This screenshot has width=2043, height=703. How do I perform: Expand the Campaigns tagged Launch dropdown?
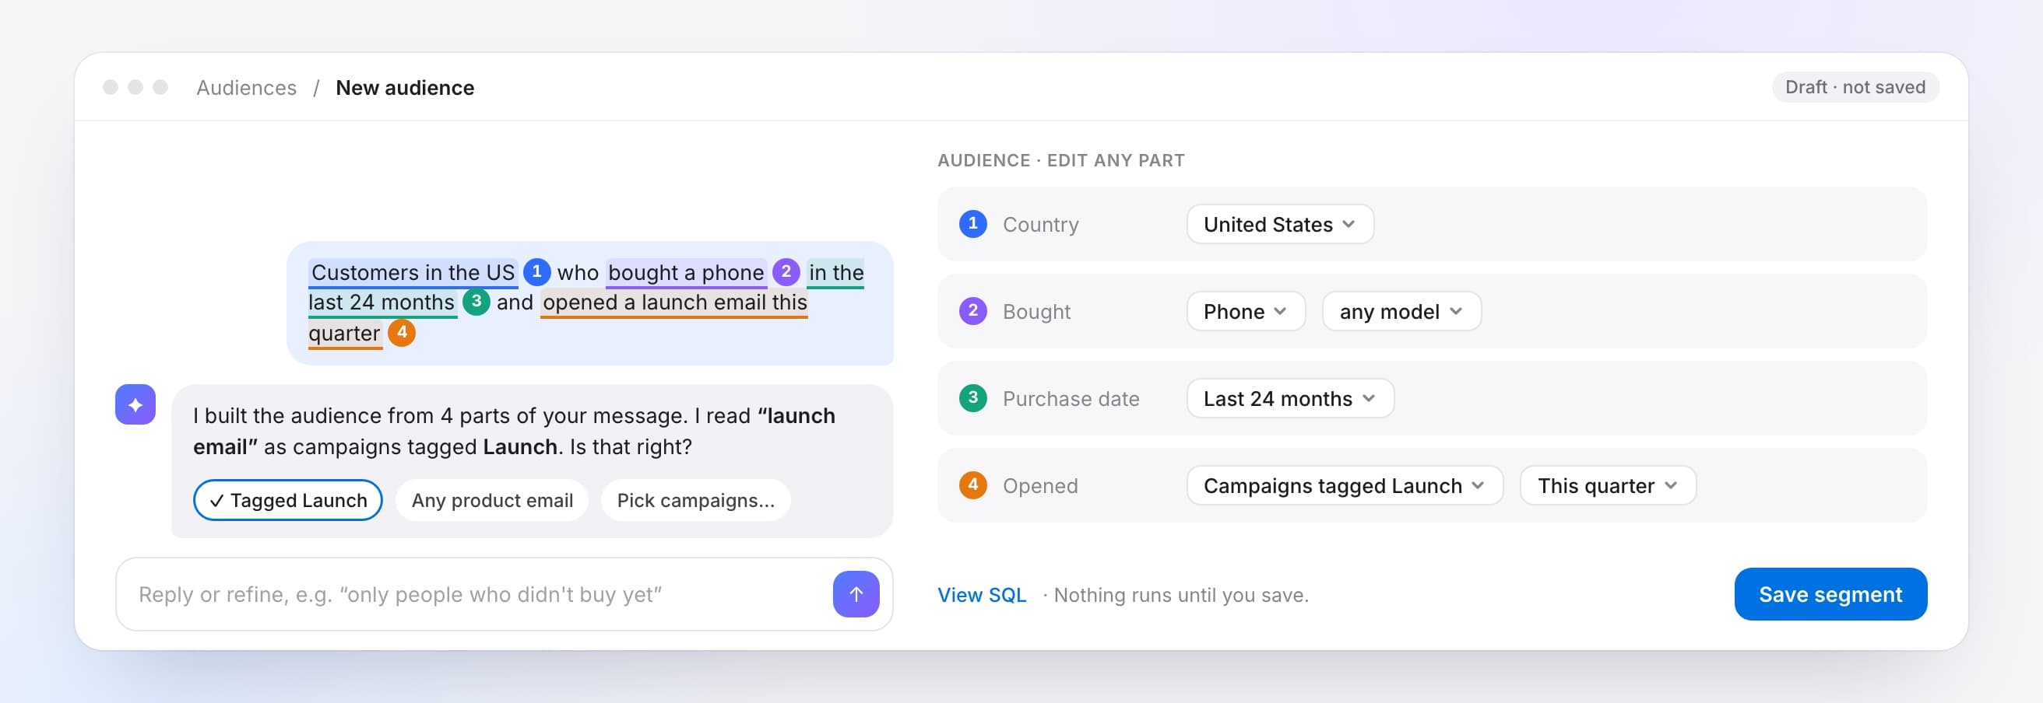[1345, 486]
